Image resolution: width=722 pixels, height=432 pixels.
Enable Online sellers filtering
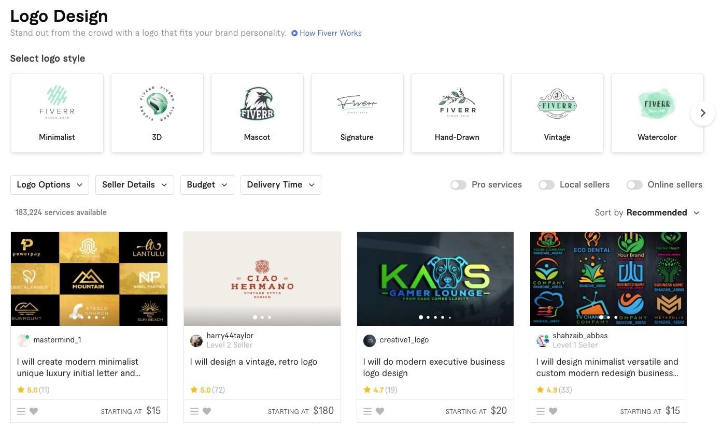(634, 184)
